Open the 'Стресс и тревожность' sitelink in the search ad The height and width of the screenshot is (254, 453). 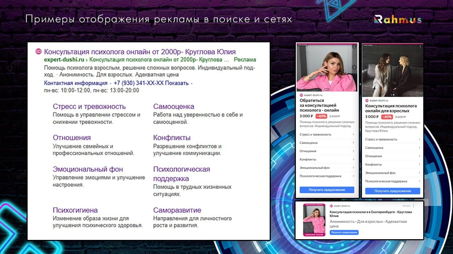pyautogui.click(x=89, y=107)
